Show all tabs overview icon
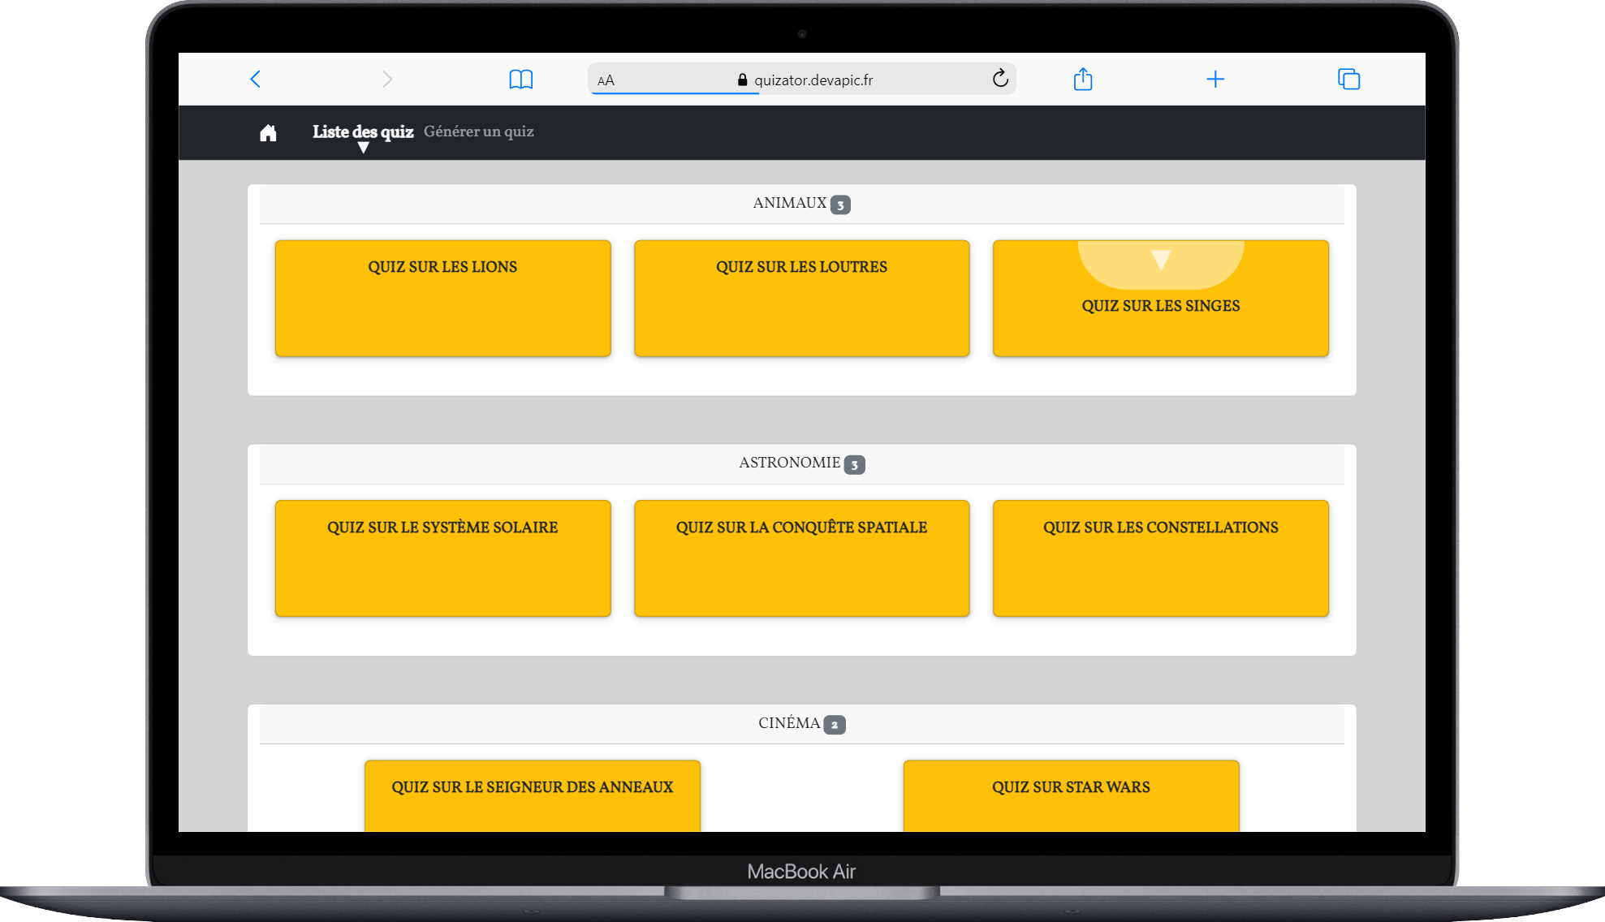Screen dimensions: 1605x922 pyautogui.click(x=1348, y=79)
